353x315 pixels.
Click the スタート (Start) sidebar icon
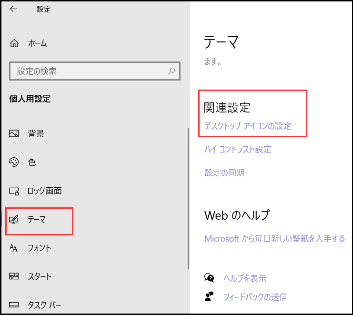[14, 277]
